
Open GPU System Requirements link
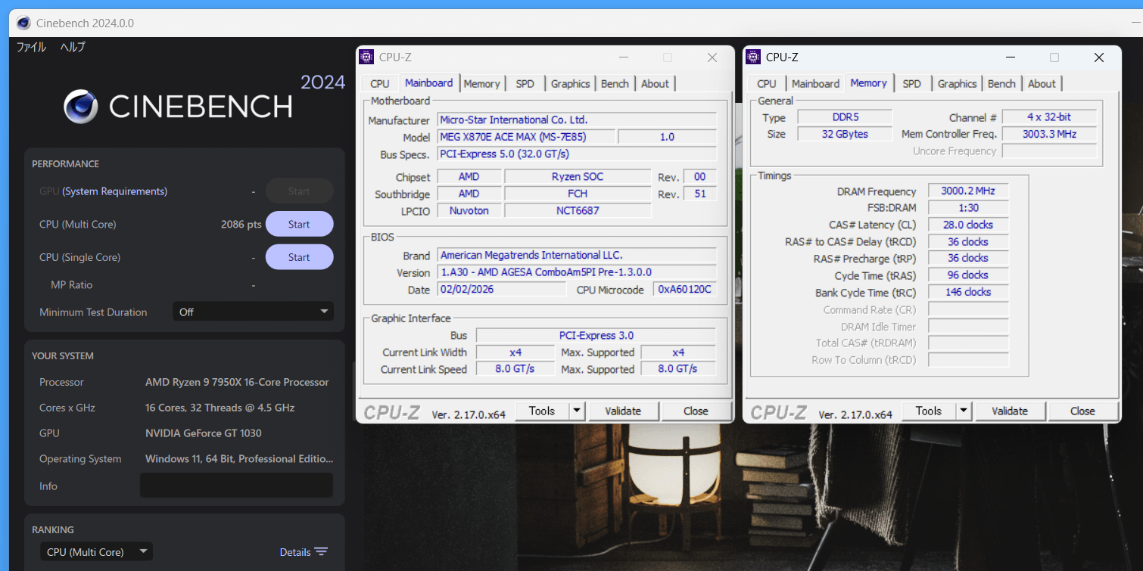tap(114, 191)
